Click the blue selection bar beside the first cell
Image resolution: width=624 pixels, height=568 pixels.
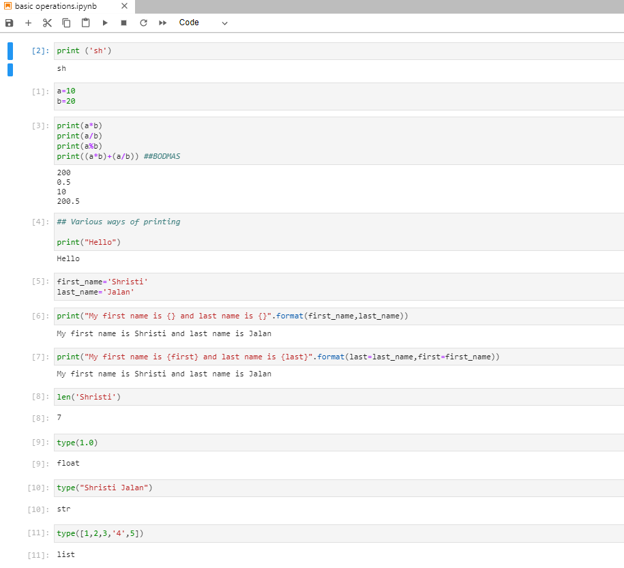point(10,50)
